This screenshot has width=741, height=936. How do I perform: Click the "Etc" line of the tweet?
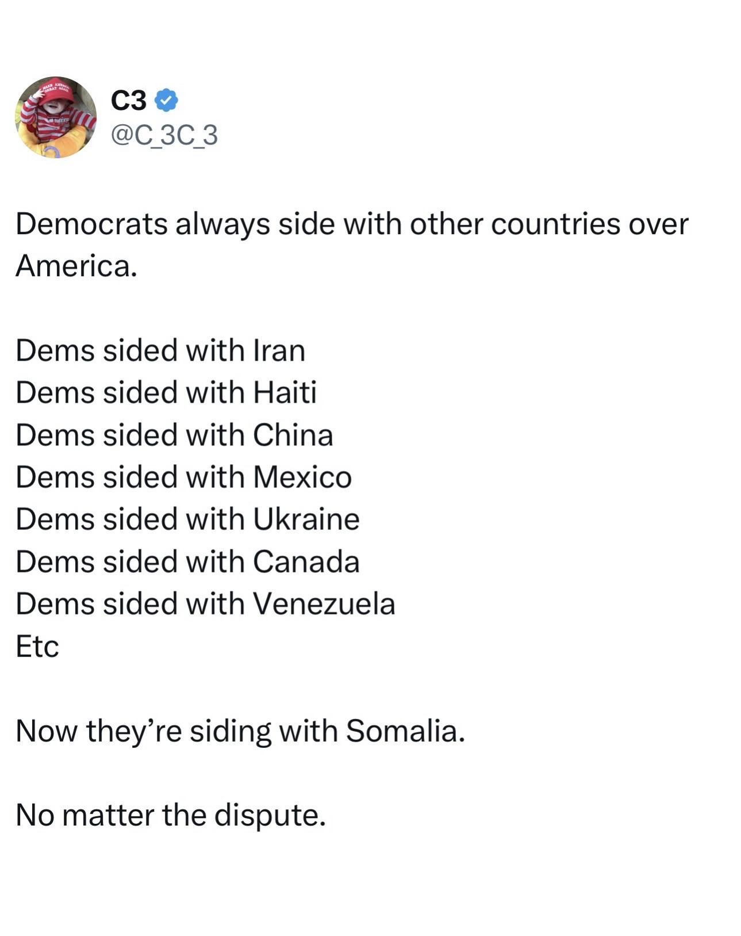click(37, 646)
